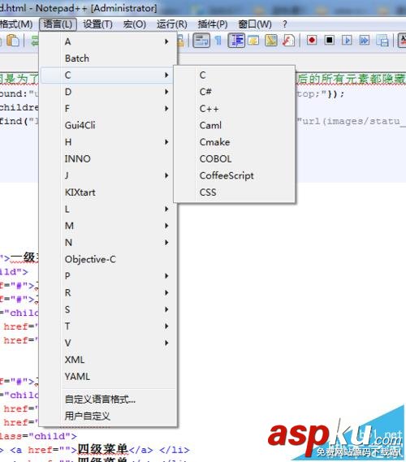This screenshot has width=406, height=462.
Task: Click the save recorded macro icon
Action: (382, 41)
